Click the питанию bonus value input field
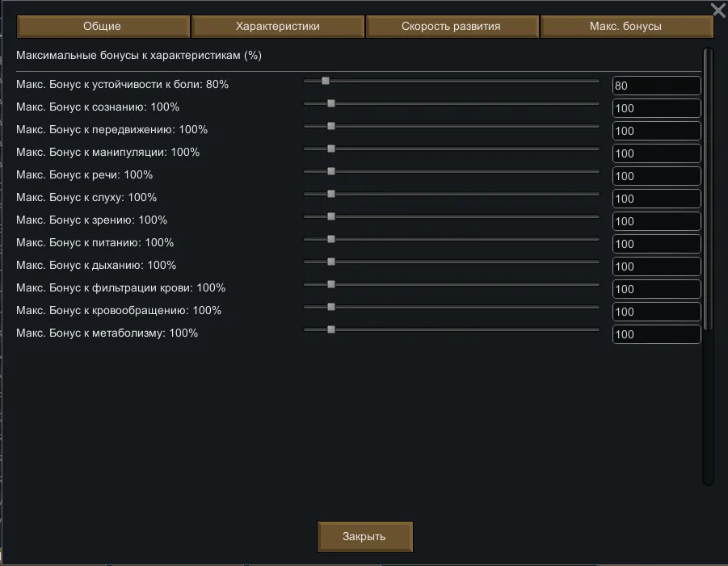This screenshot has height=566, width=728. click(x=656, y=244)
